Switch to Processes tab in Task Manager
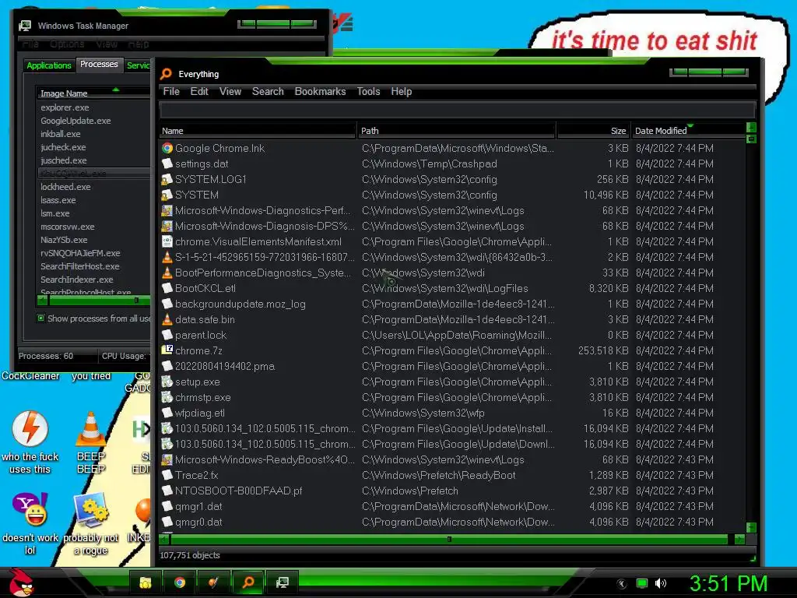797x598 pixels. 99,64
